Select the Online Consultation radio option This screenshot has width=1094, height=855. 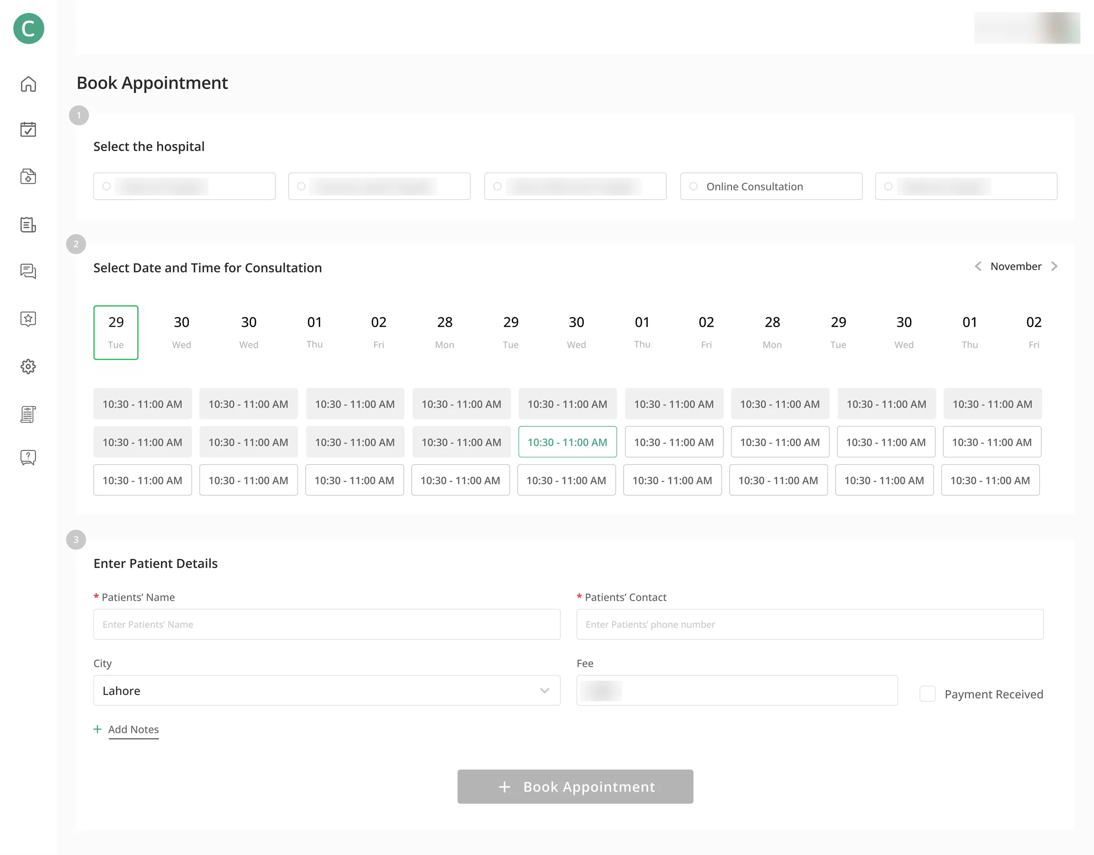[693, 186]
